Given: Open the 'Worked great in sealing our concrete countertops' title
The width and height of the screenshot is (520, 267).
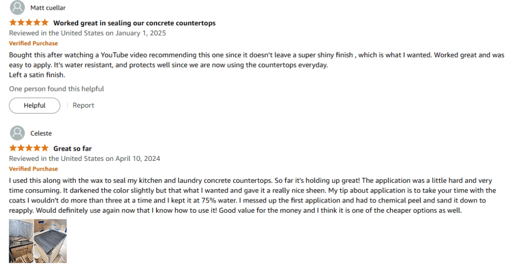Looking at the screenshot, I should click(134, 23).
